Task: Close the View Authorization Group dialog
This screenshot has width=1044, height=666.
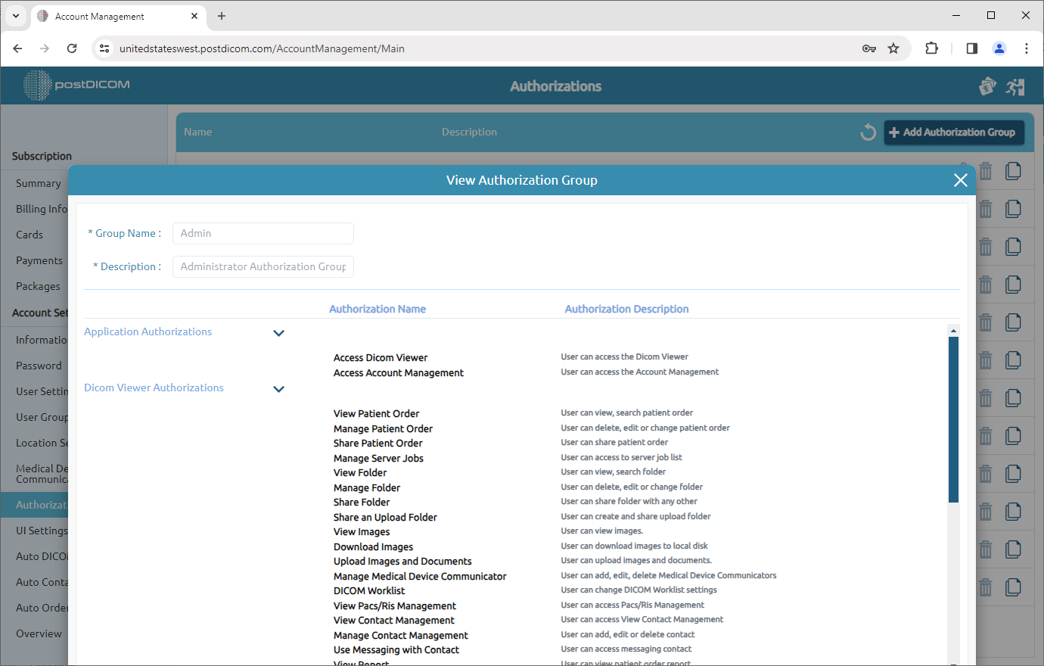Action: [x=960, y=180]
